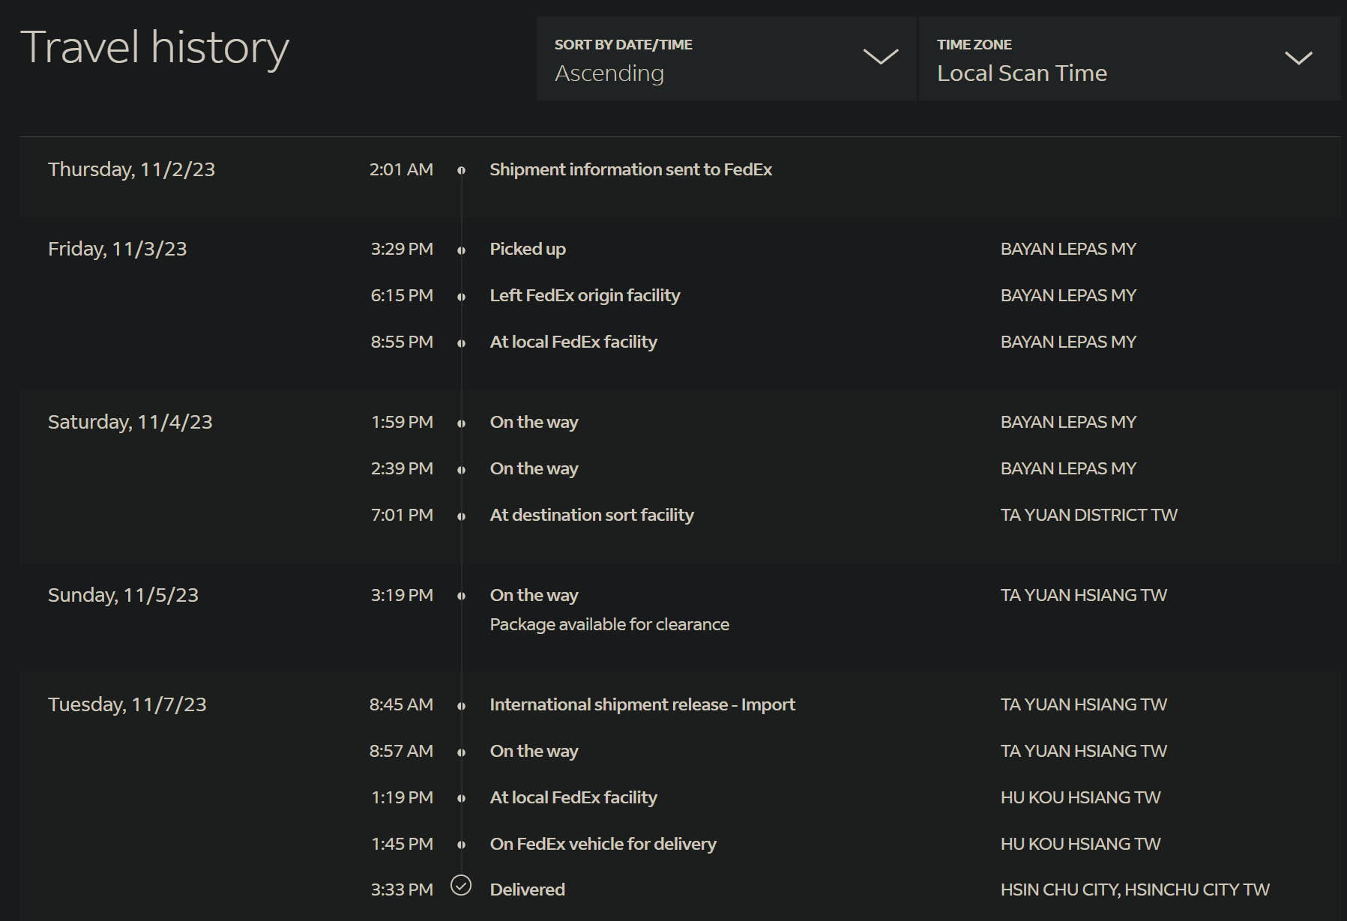
Task: Click the Tuesday, 11/7/23 date
Action: [x=127, y=705]
